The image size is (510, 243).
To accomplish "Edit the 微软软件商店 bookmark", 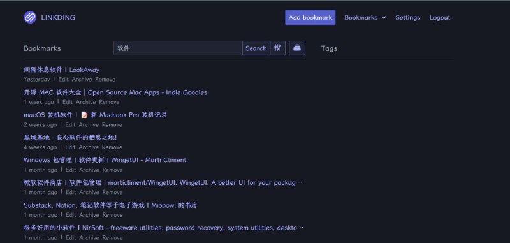I will click(x=71, y=192).
